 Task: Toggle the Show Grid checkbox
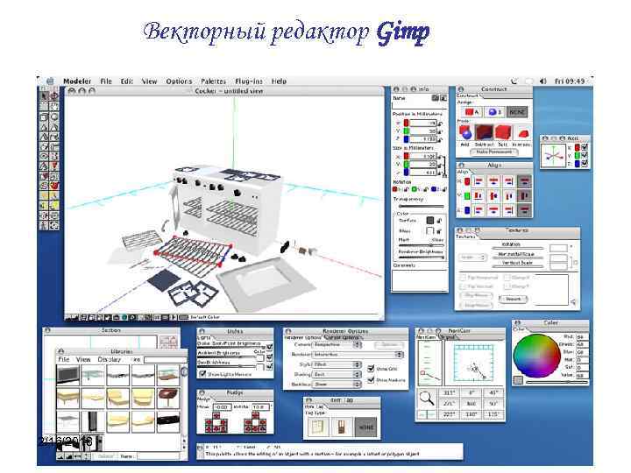(371, 369)
